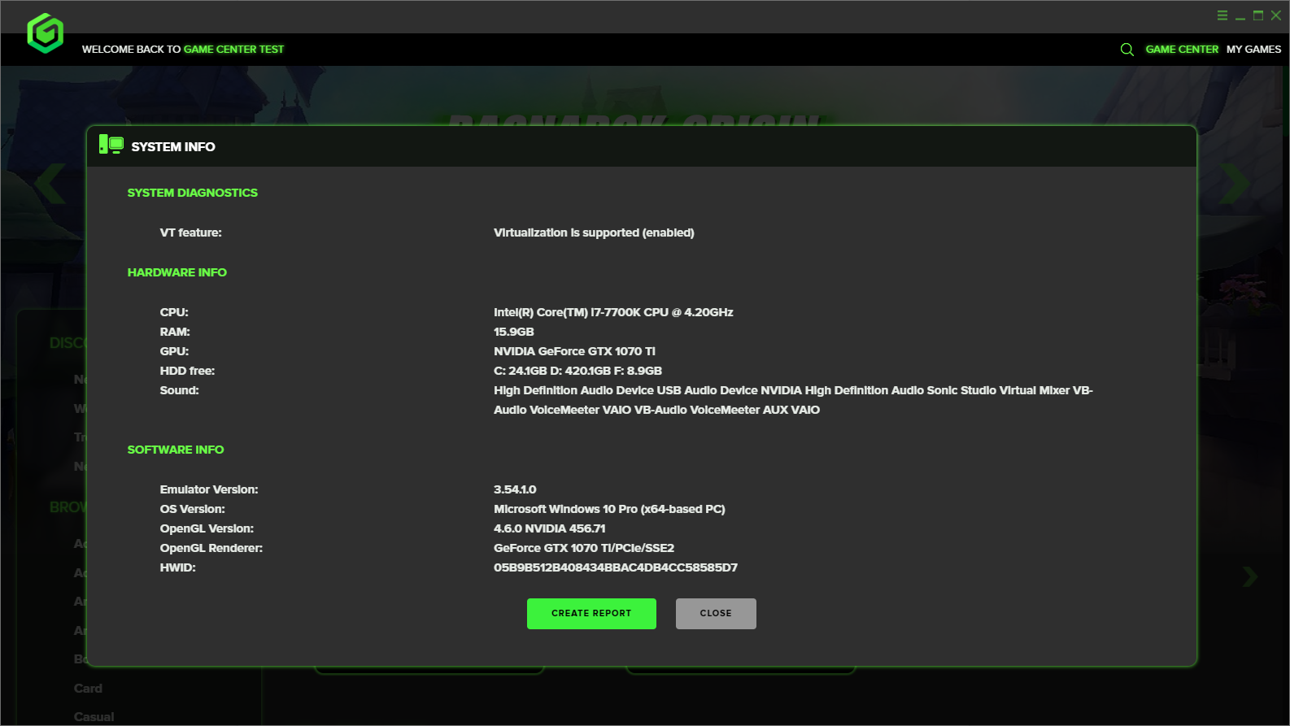Viewport: 1290px width, 726px height.
Task: Select the Card category in sidebar
Action: (x=88, y=689)
